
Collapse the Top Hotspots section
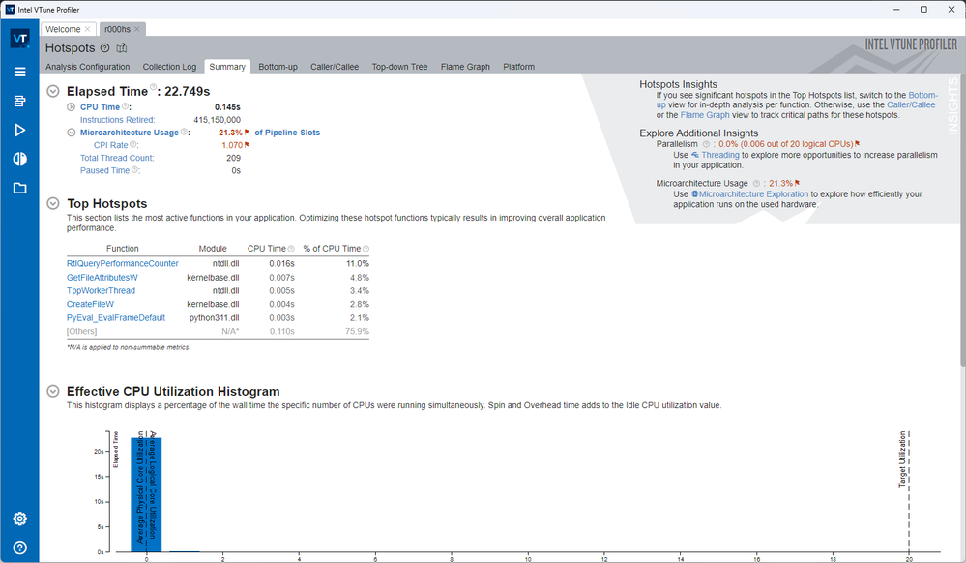53,203
